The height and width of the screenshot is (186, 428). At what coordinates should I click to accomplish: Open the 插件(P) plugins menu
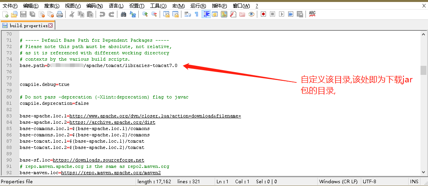pyautogui.click(x=219, y=6)
